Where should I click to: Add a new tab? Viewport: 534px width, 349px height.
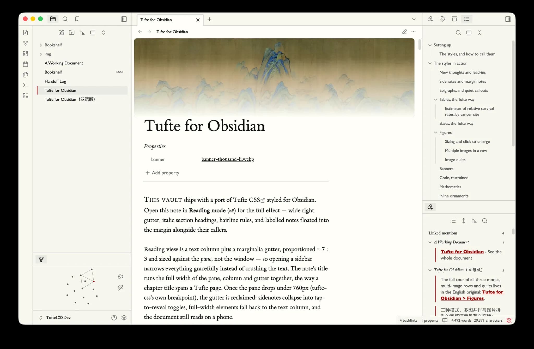[209, 19]
